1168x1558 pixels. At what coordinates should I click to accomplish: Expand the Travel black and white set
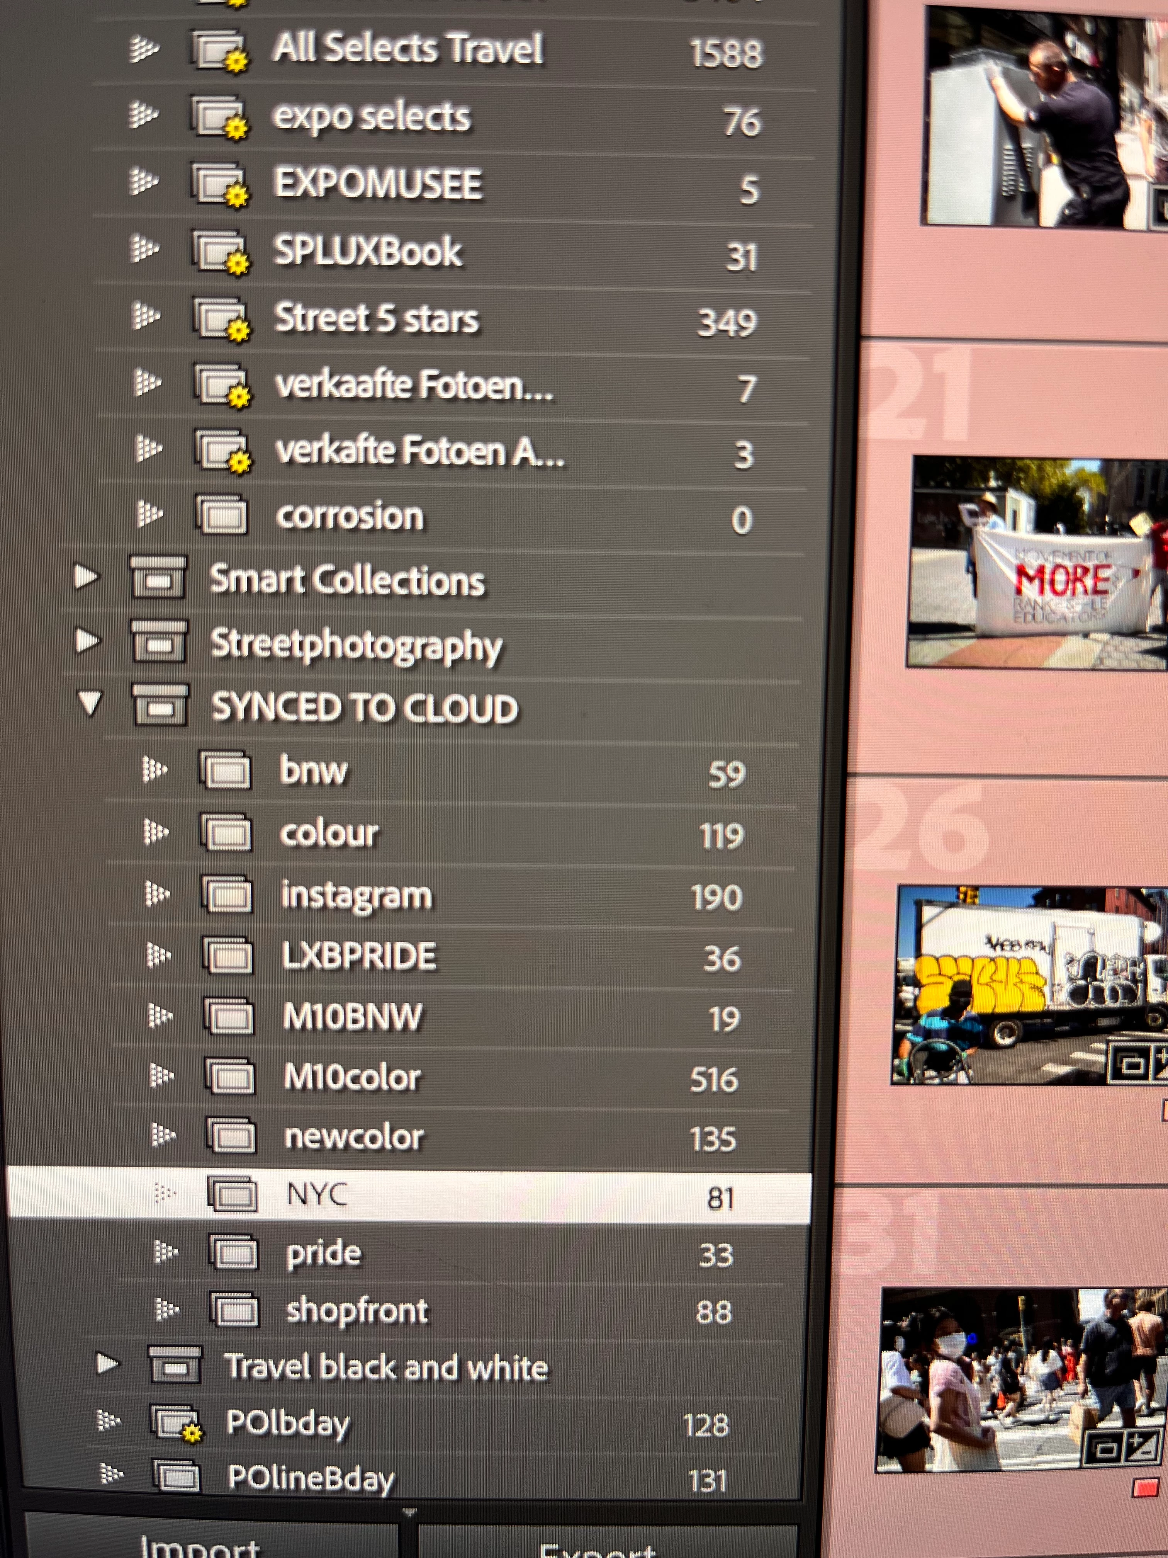click(107, 1364)
